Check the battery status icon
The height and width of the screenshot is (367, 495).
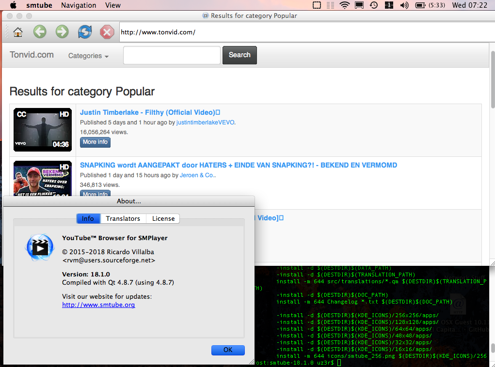[420, 5]
